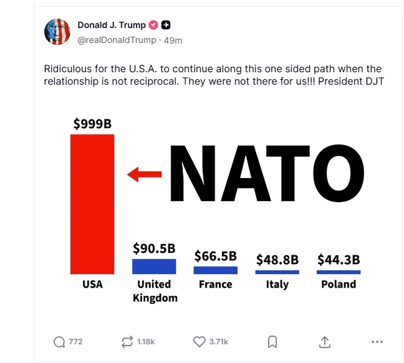The height and width of the screenshot is (363, 404).
Task: Bookmark this post
Action: tap(272, 342)
